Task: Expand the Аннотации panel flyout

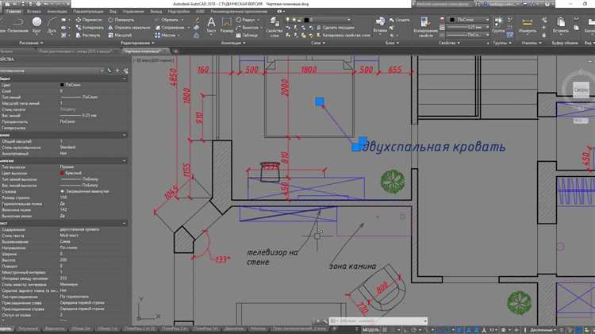Action: (233, 43)
